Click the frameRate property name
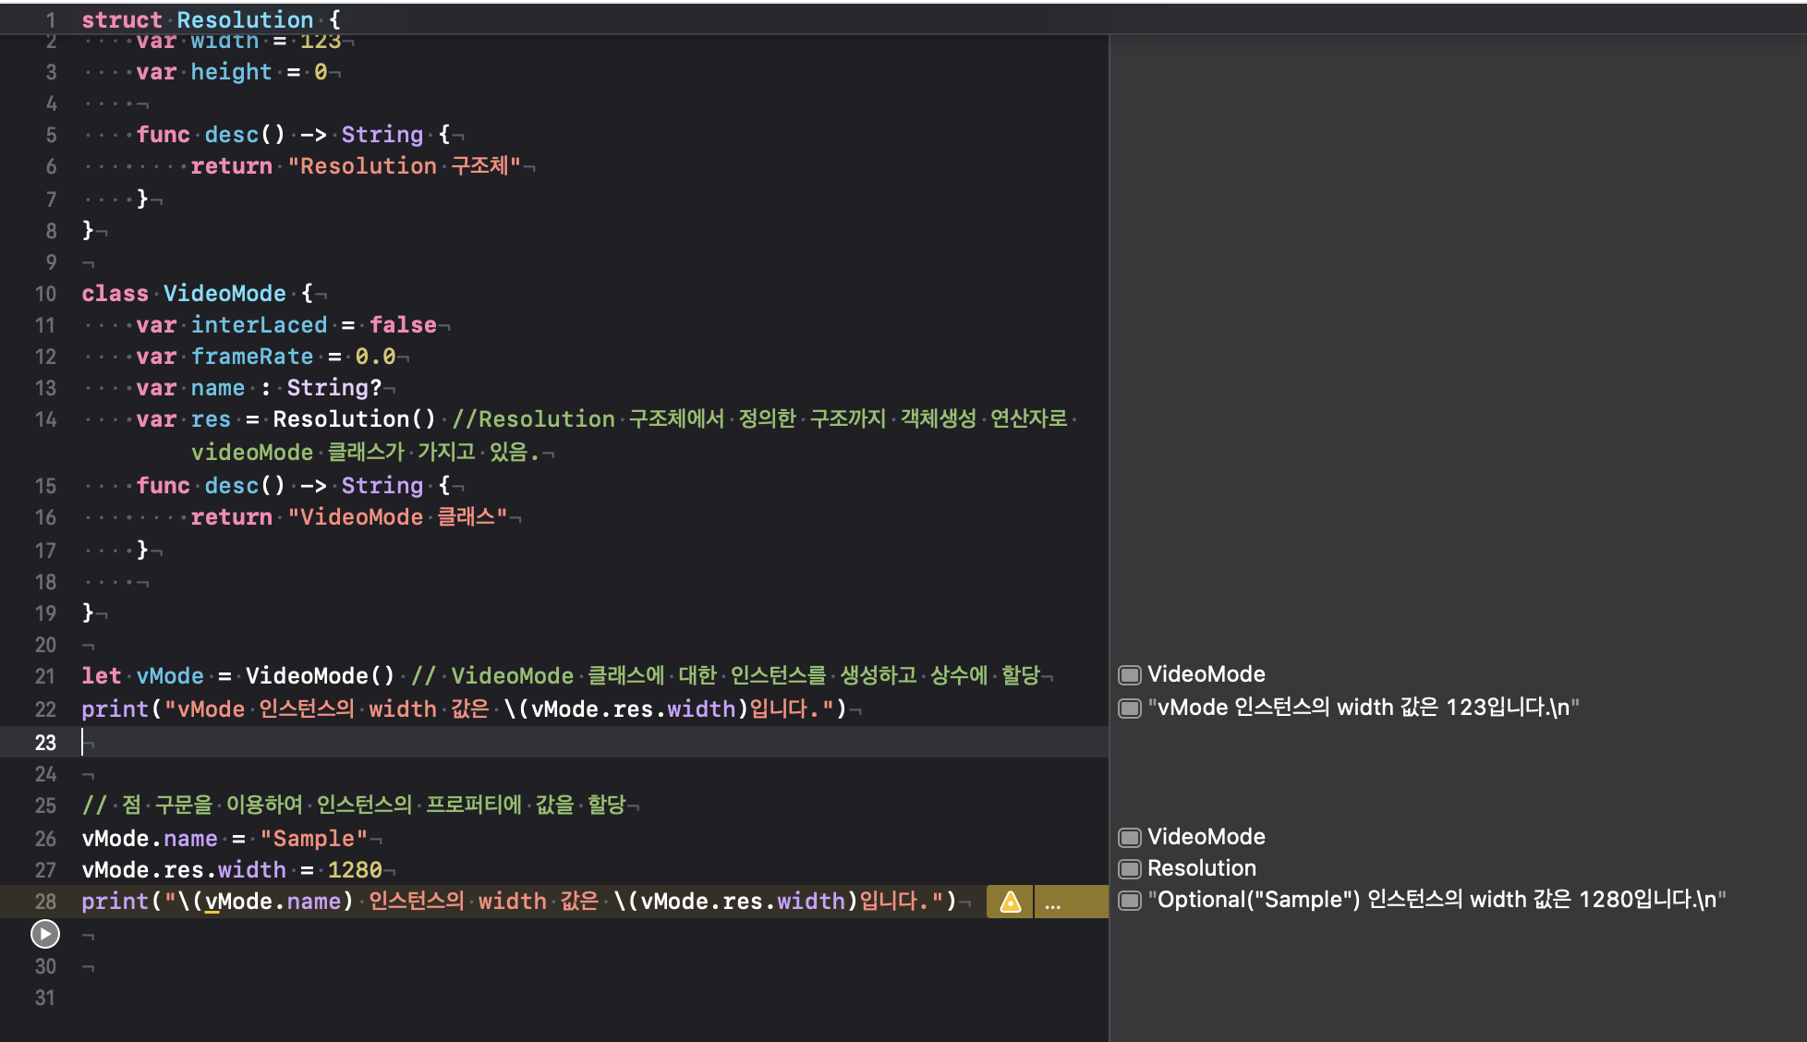Screen dimensions: 1807x1042 click(251, 357)
